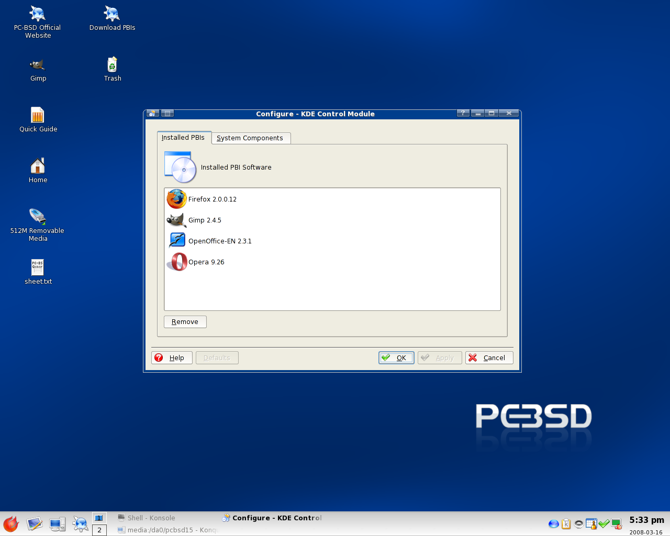Switch to virtual desktop 1 in pager

[x=99, y=518]
